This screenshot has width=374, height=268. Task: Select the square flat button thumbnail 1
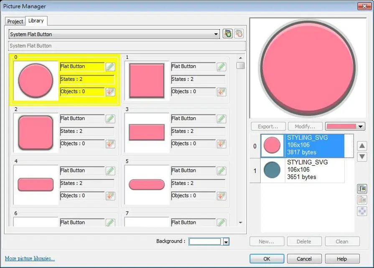147,81
